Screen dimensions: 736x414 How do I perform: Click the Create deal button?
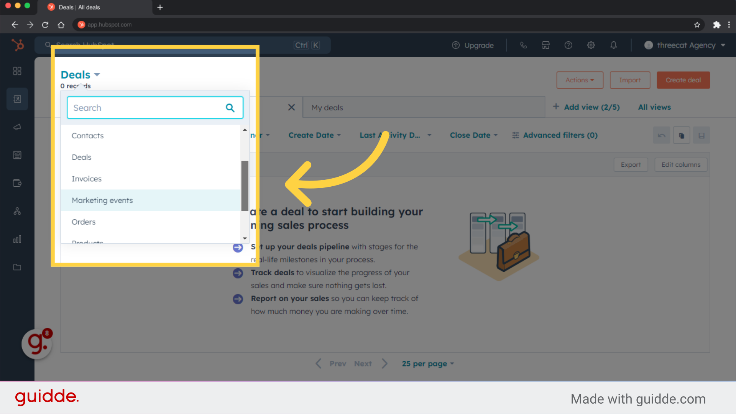683,80
